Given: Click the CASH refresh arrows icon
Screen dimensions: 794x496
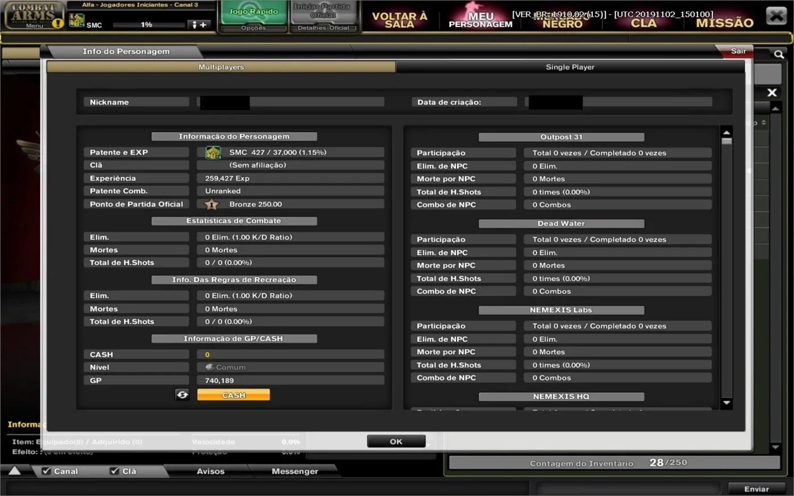Looking at the screenshot, I should click(182, 395).
